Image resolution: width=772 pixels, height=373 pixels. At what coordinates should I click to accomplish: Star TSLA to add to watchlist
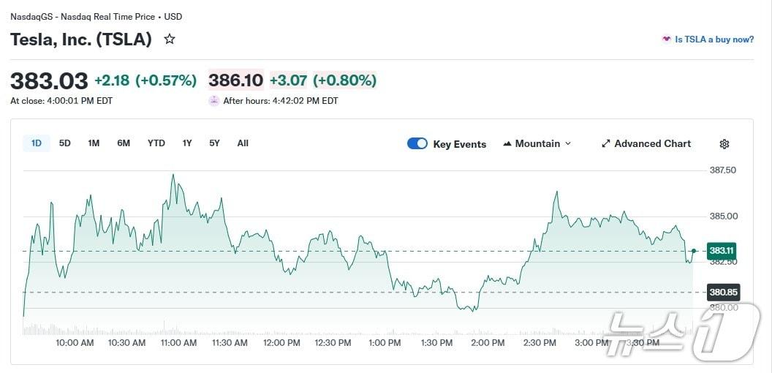click(x=170, y=39)
